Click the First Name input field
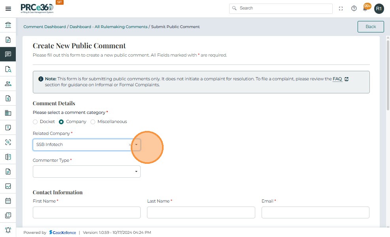The height and width of the screenshot is (237, 390). (87, 212)
